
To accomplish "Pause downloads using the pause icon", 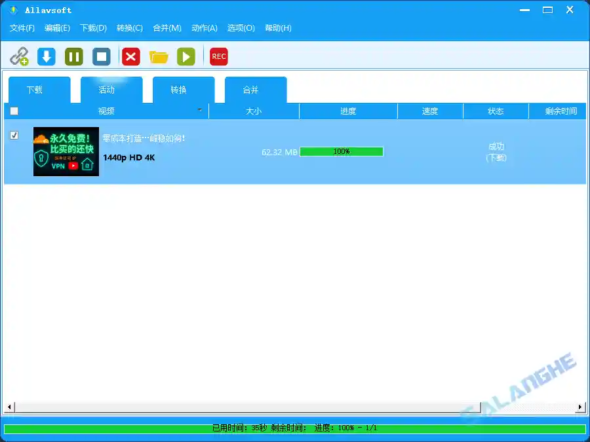I will pyautogui.click(x=73, y=56).
